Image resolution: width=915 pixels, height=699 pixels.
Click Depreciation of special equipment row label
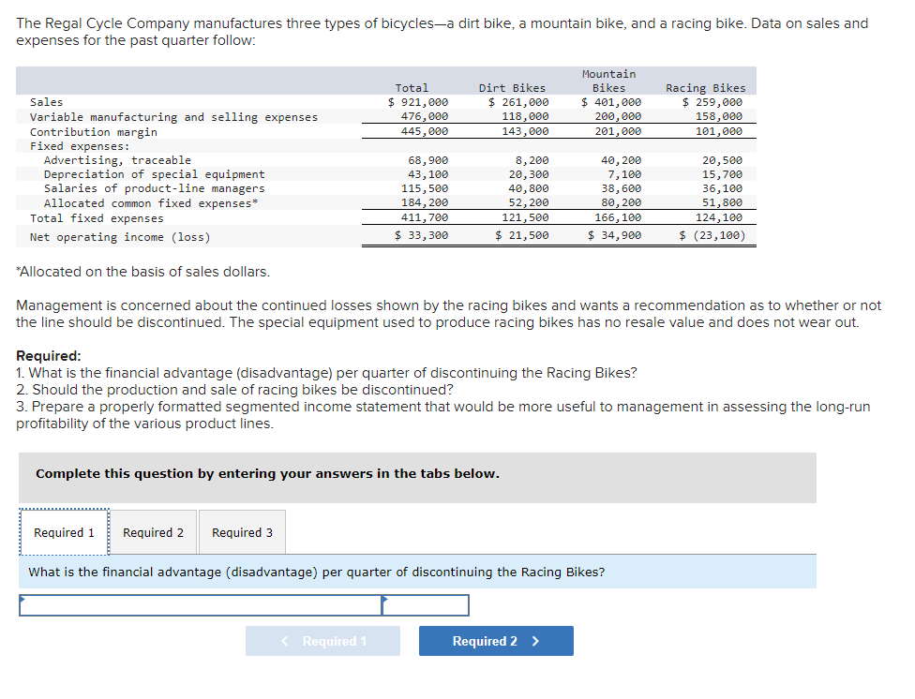(x=154, y=174)
